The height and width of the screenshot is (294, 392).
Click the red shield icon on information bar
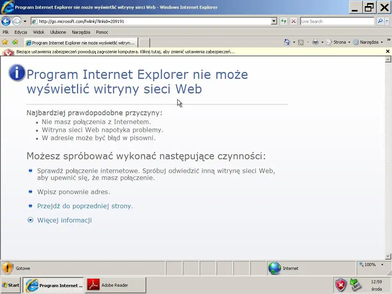pyautogui.click(x=8, y=52)
